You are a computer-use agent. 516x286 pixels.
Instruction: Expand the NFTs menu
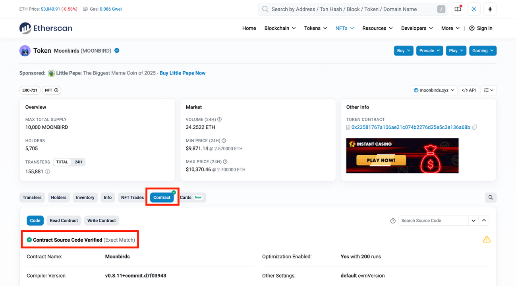345,28
